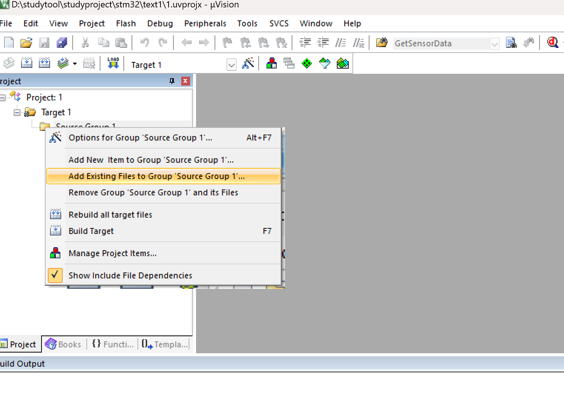Click the Find in Files icon
564x420 pixels.
coord(511,43)
